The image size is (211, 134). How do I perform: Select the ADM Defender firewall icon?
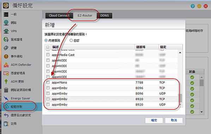6,65
